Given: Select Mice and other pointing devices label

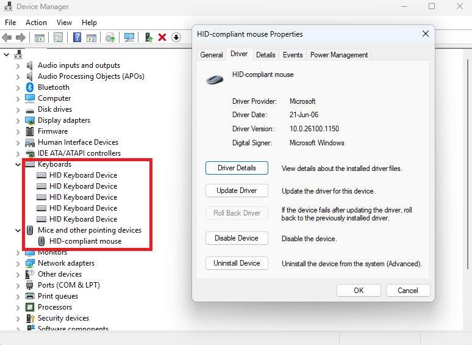Looking at the screenshot, I should (x=90, y=230).
